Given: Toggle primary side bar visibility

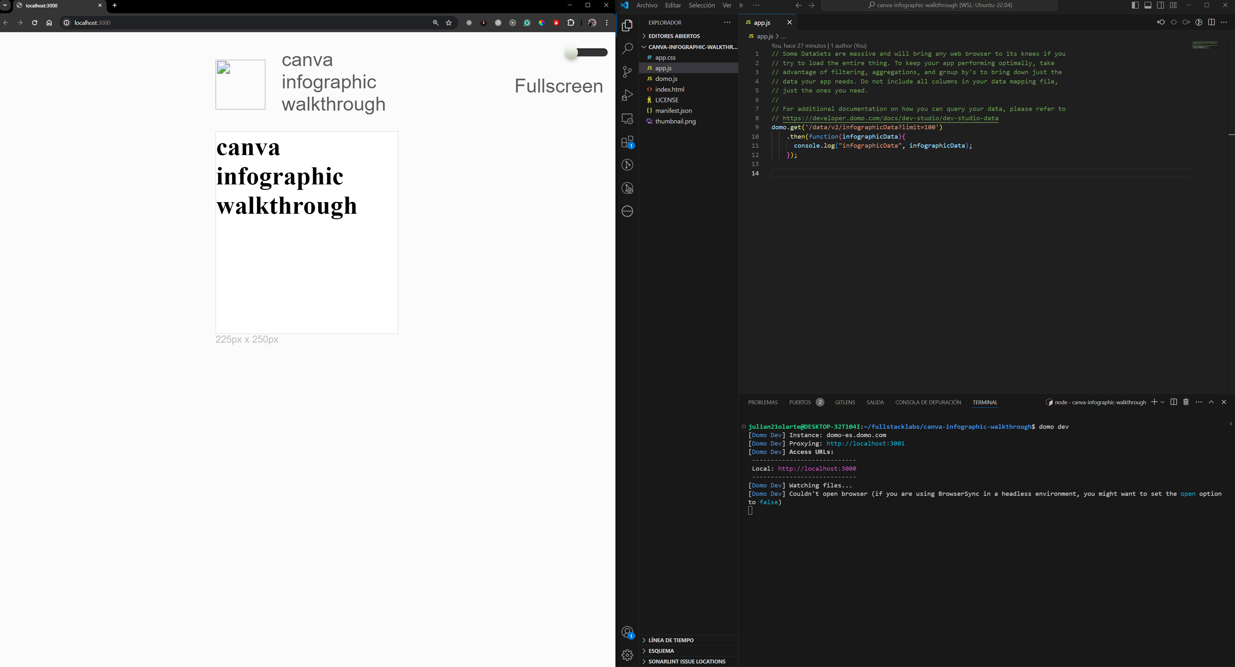Looking at the screenshot, I should pos(1135,5).
